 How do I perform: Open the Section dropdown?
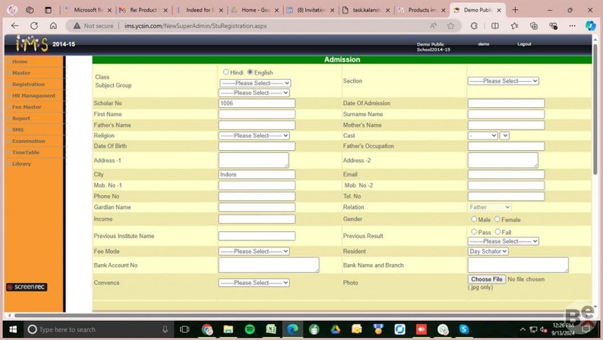click(503, 81)
